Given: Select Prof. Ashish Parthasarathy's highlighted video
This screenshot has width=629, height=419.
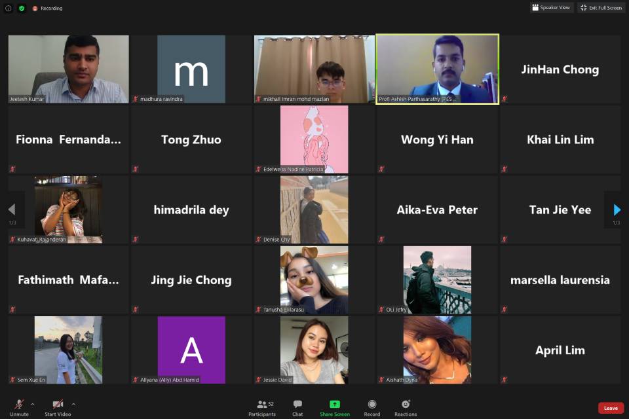Looking at the screenshot, I should point(437,69).
